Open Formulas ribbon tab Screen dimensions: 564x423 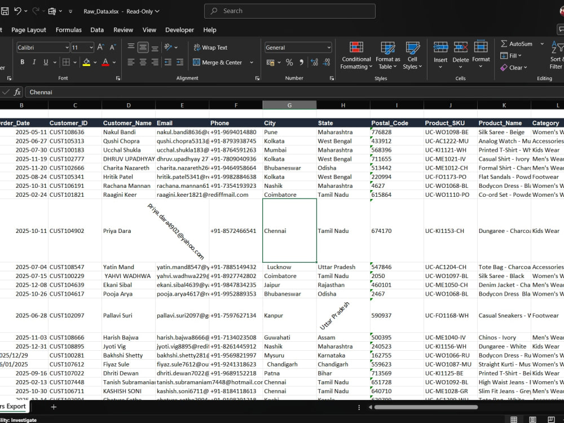coord(68,30)
